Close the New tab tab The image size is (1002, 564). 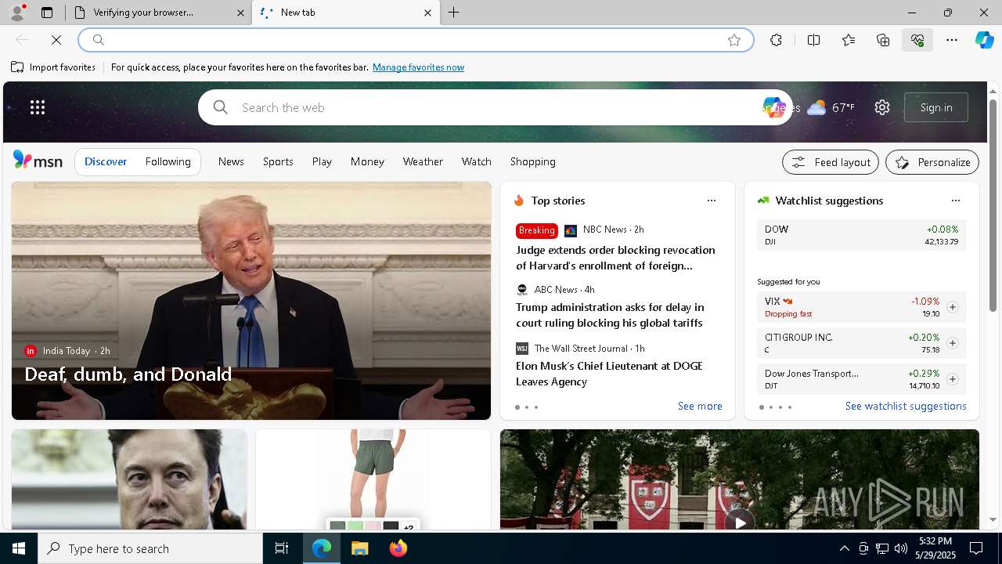click(x=427, y=13)
